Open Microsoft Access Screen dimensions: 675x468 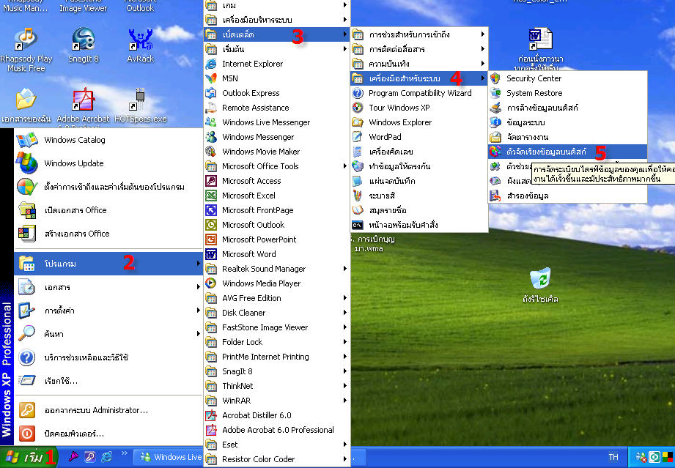point(277,181)
